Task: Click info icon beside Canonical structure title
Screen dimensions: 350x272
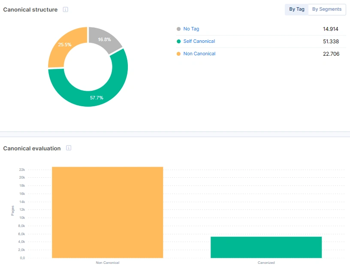Action: (66, 9)
